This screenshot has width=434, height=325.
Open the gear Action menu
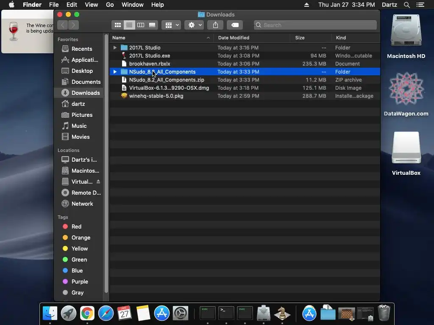(x=194, y=25)
